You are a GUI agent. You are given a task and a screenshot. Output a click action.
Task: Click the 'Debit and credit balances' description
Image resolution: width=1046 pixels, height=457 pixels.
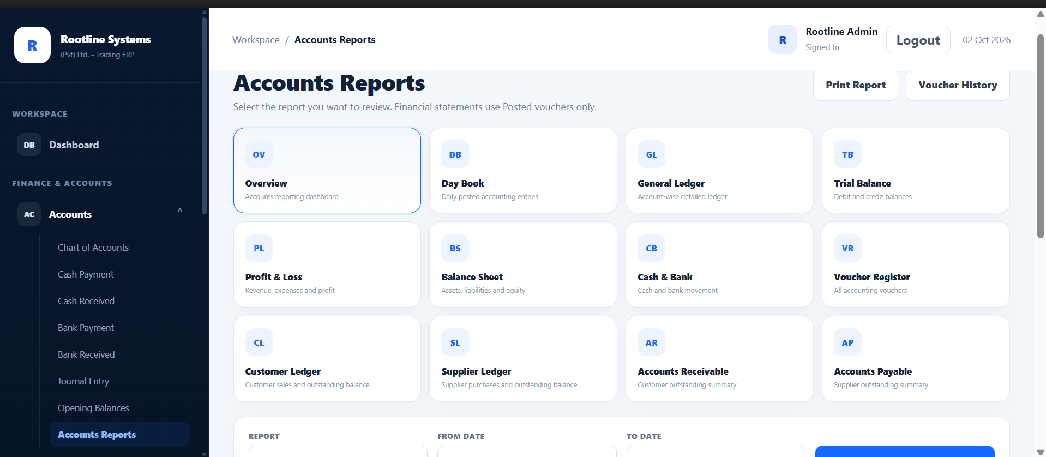coord(873,197)
